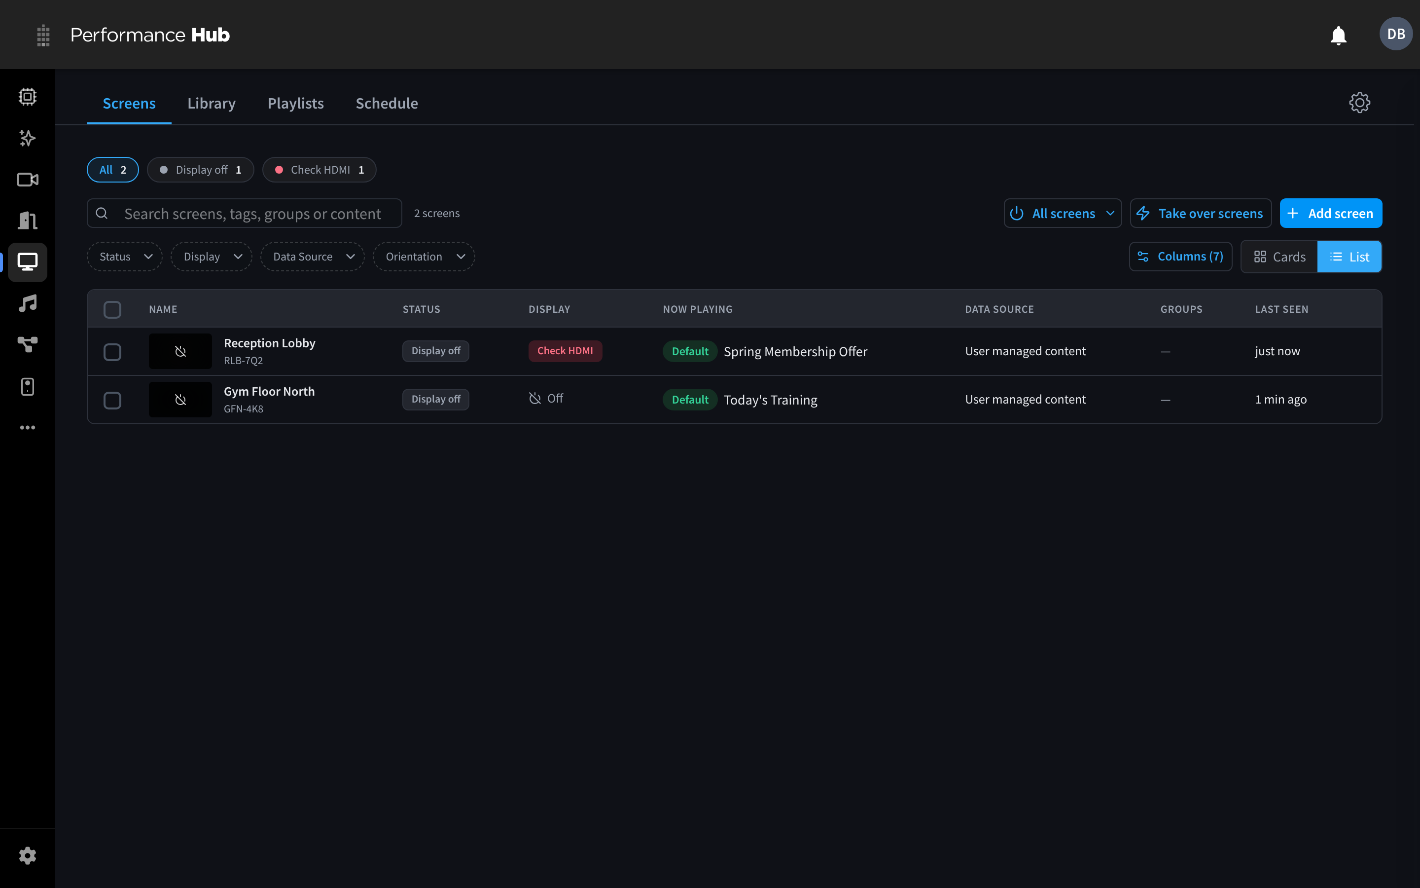This screenshot has width=1420, height=888.
Task: Open the network nodes sidebar icon
Action: click(28, 345)
